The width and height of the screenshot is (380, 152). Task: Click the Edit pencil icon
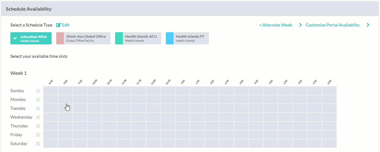point(59,25)
